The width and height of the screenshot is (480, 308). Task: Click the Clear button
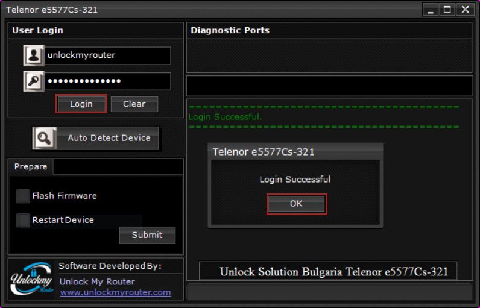134,104
